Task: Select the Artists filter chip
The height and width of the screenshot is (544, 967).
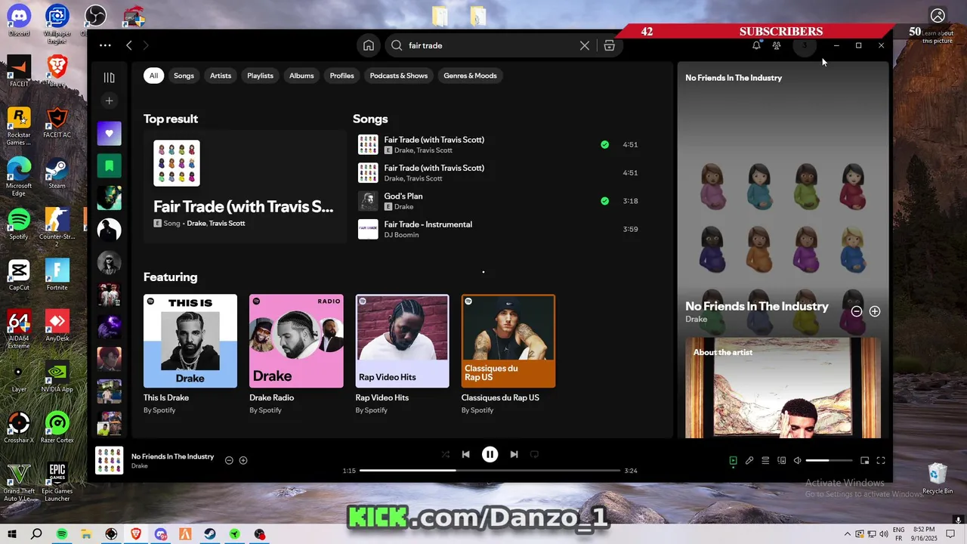Action: tap(221, 76)
